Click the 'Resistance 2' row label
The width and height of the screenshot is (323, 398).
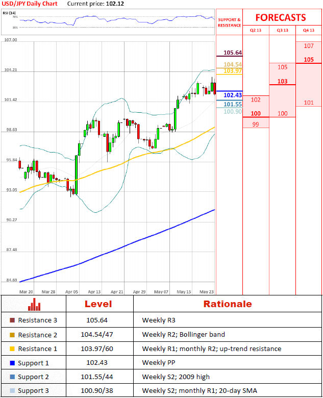[x=38, y=335]
